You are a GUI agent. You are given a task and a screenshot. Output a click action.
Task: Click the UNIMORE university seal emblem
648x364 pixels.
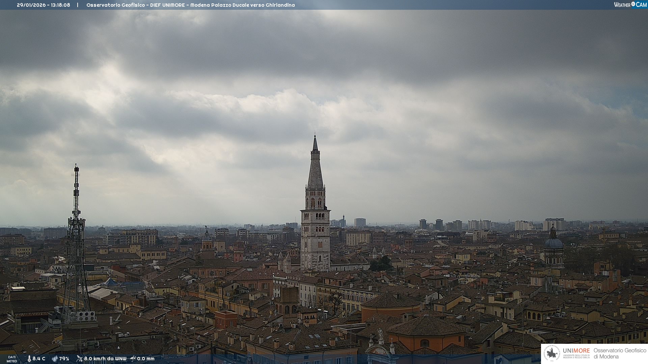click(x=552, y=354)
